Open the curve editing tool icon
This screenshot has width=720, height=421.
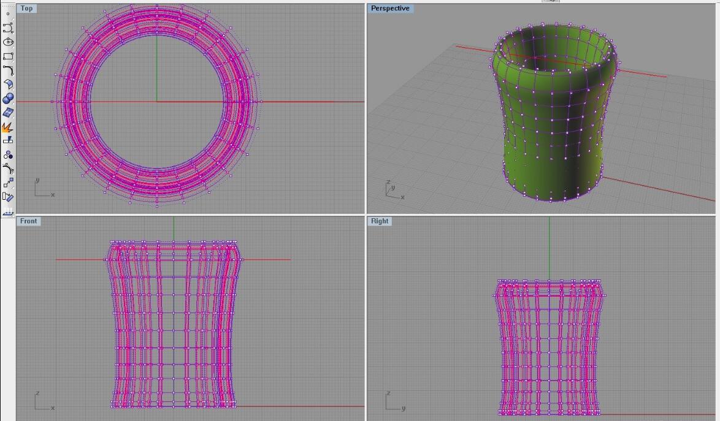pos(8,169)
